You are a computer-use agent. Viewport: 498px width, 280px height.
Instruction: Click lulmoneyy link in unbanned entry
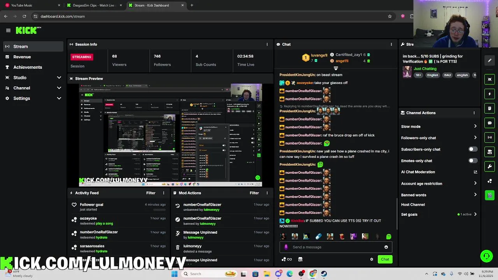[212, 210]
